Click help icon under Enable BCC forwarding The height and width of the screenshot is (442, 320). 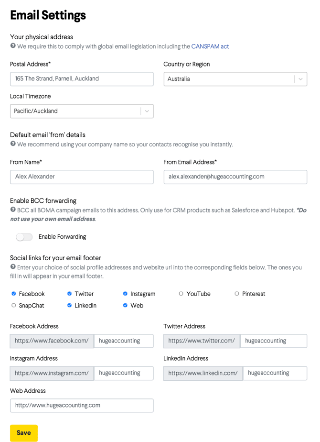point(13,210)
